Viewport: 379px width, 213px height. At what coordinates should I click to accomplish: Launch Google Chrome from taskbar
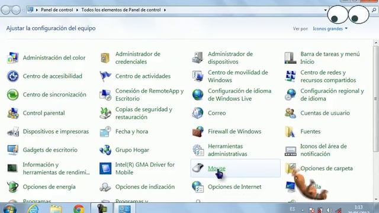tap(79, 209)
